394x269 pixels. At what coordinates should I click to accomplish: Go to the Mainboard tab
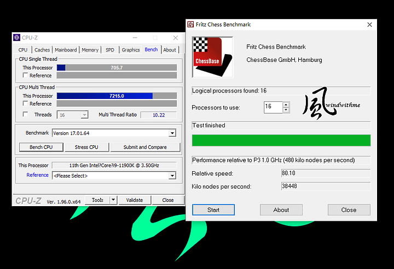pos(66,50)
